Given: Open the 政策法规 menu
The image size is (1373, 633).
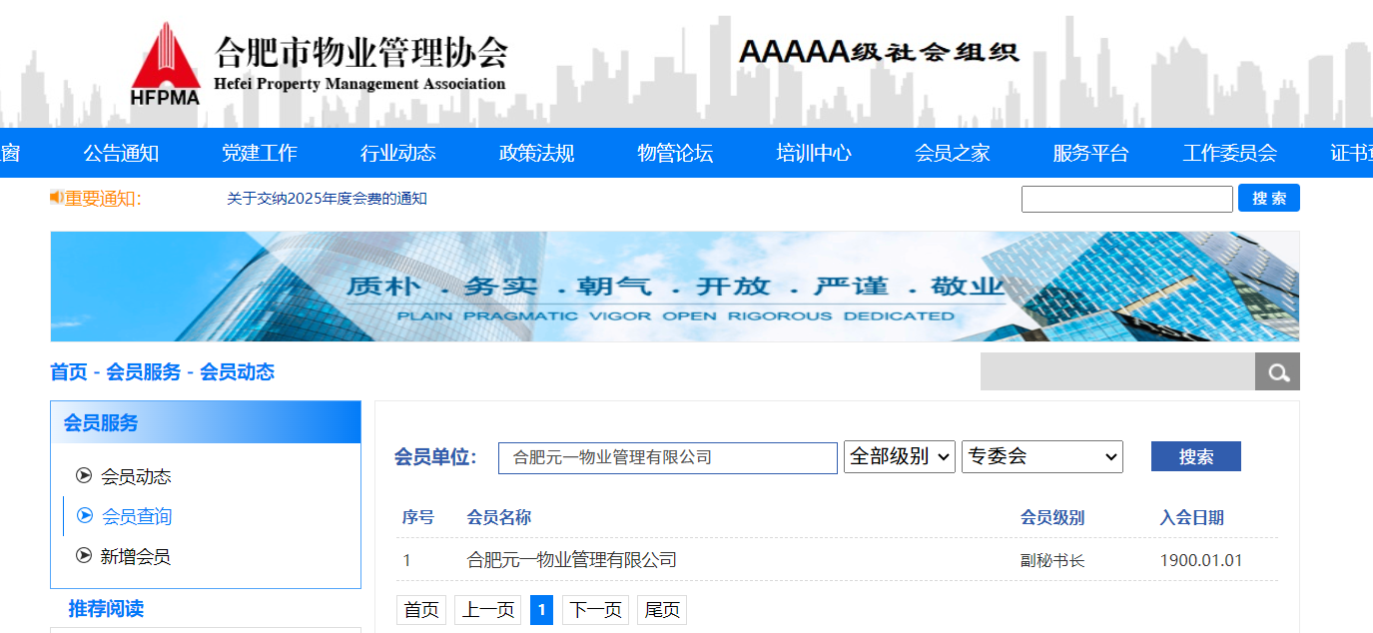Looking at the screenshot, I should pyautogui.click(x=537, y=153).
